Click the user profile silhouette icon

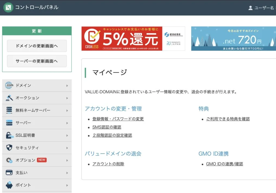point(250,8)
